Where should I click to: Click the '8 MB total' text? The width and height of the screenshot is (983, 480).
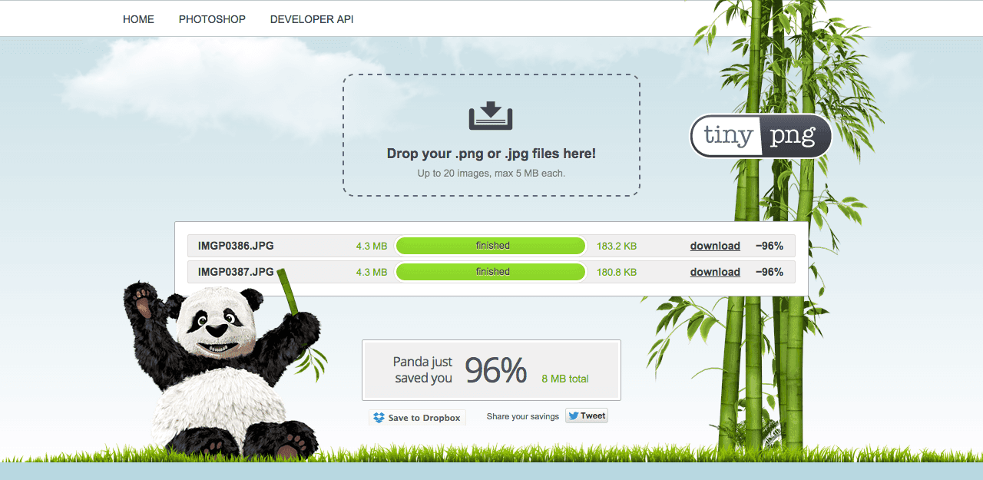[565, 379]
